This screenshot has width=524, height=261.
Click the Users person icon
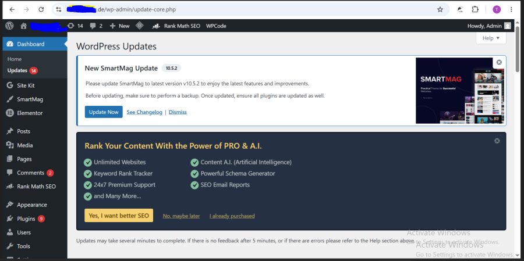click(x=10, y=233)
